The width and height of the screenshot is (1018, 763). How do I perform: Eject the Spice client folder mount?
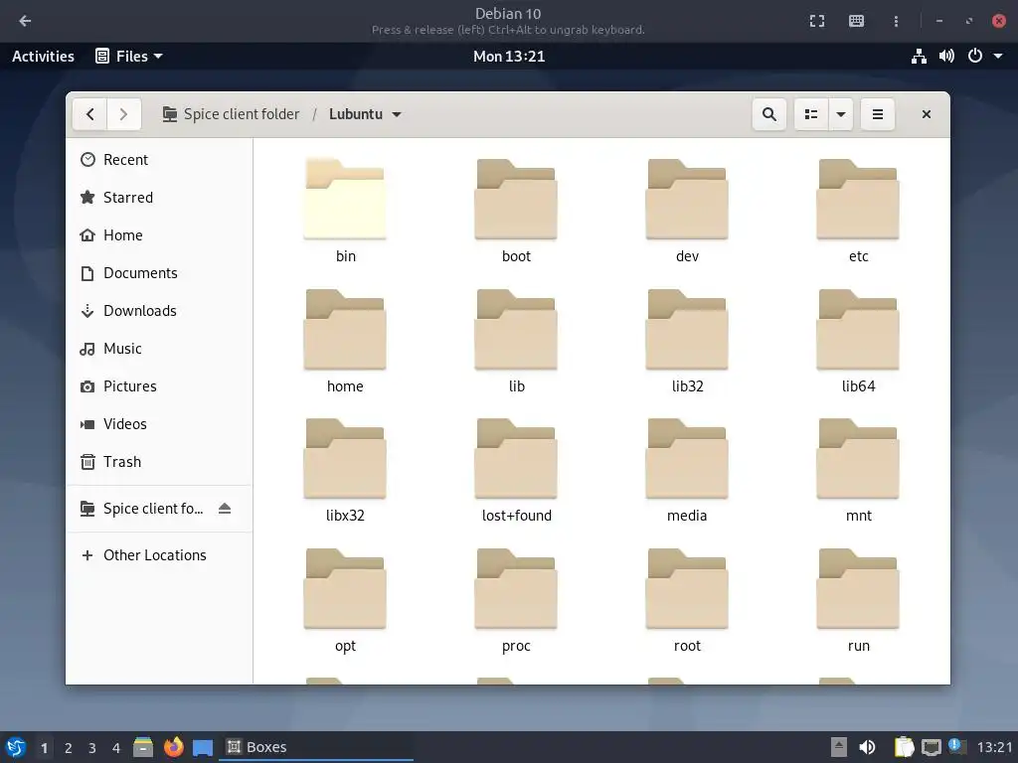tap(225, 508)
